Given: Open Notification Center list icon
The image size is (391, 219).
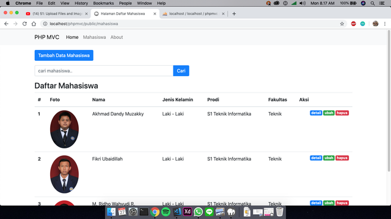Looking at the screenshot, I should click(x=382, y=3).
